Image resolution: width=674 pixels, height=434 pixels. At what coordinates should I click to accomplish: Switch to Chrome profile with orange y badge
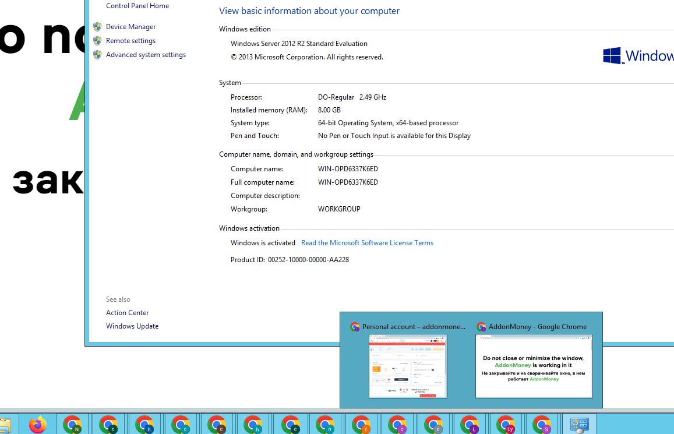[361, 425]
